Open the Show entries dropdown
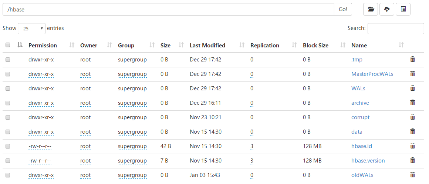 point(31,29)
